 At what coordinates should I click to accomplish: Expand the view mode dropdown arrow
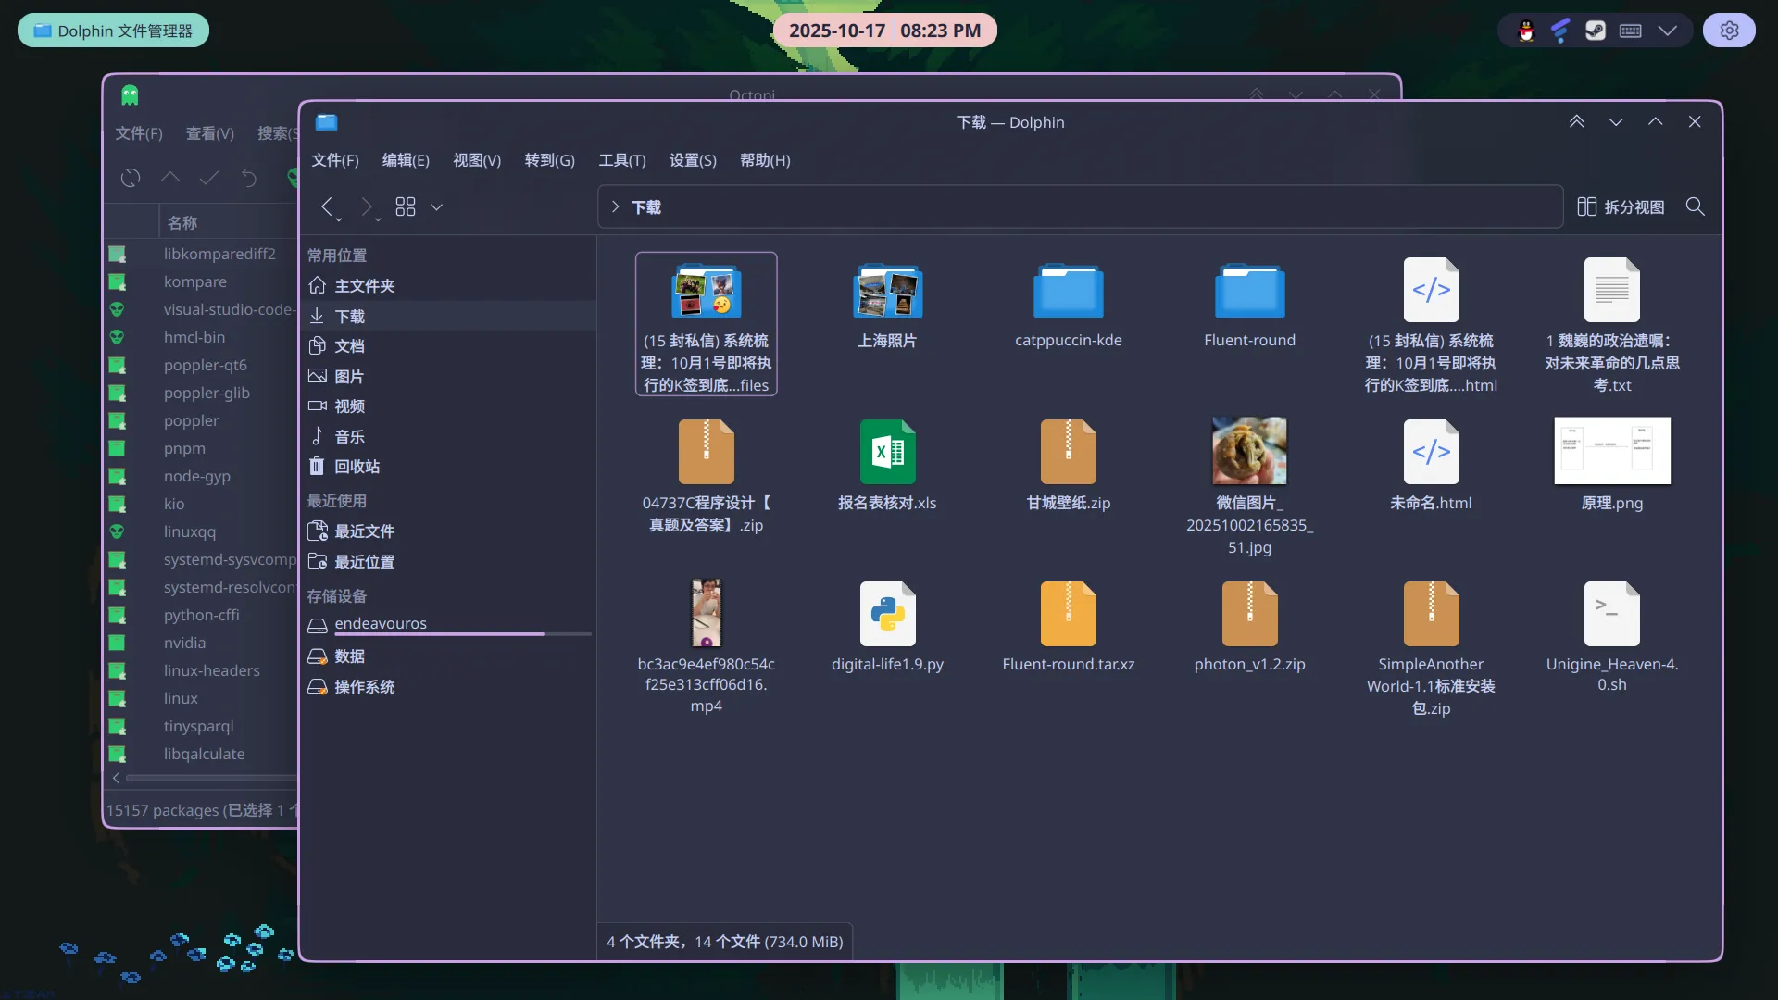[x=437, y=206]
